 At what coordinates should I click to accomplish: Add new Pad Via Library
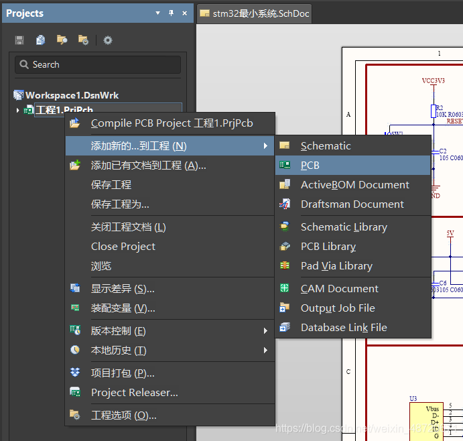click(353, 266)
